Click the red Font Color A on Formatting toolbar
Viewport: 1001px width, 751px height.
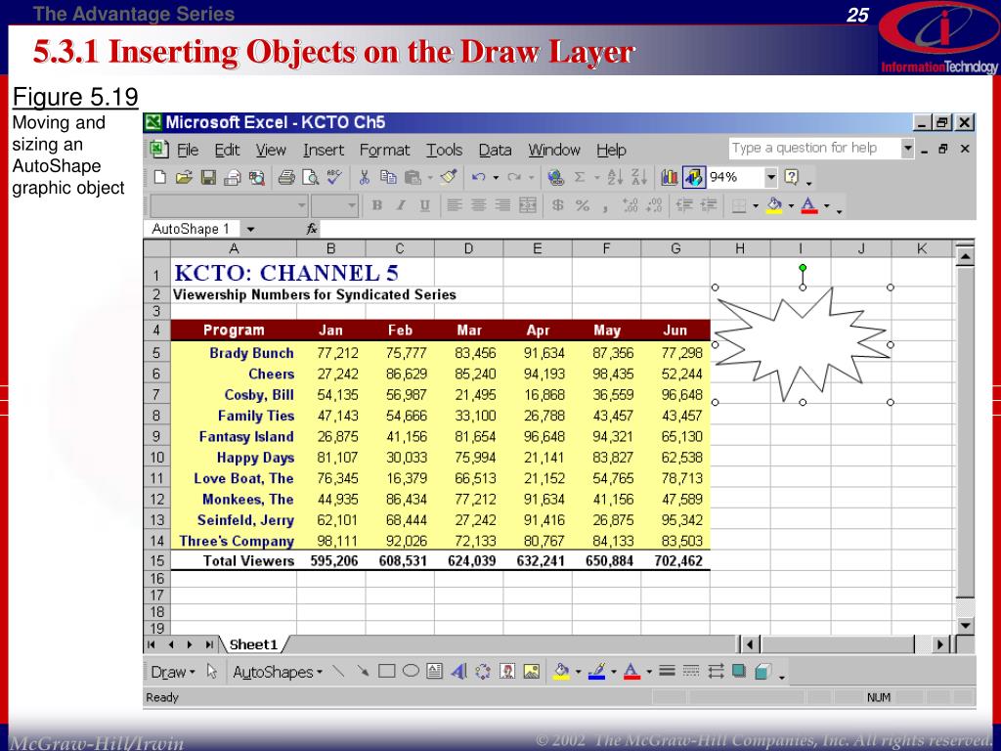(x=808, y=205)
